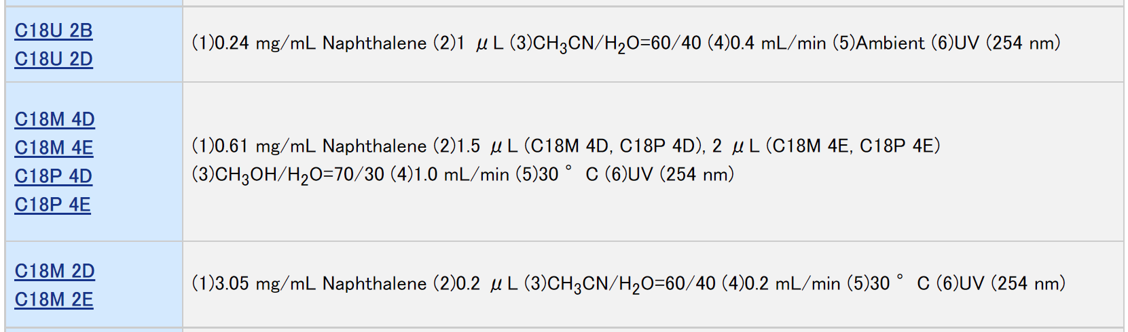
Task: Open the C18M 2D link
Action: click(54, 271)
